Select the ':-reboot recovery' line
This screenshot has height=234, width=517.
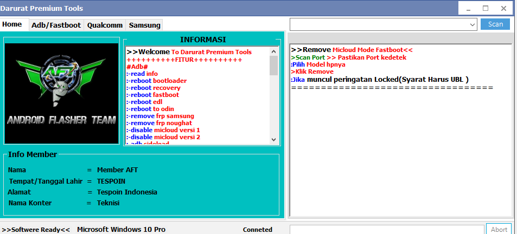point(154,88)
